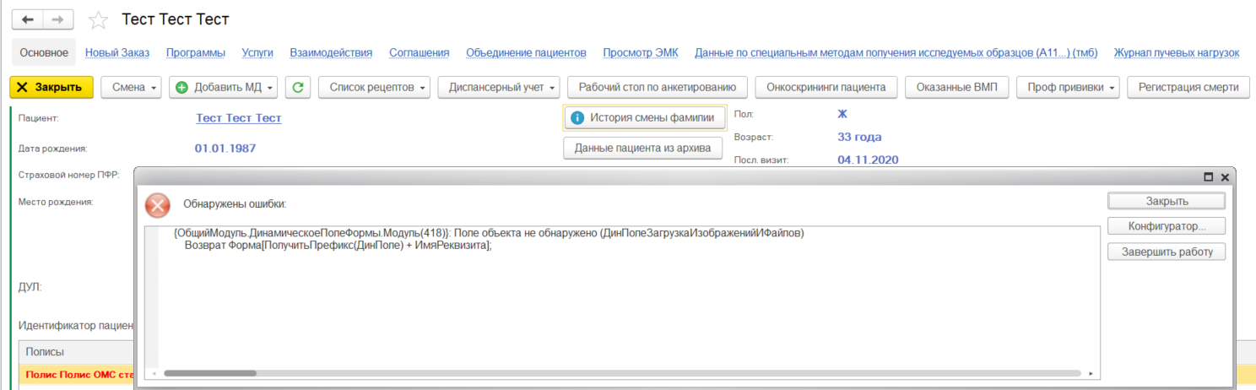Click the back navigation arrow
Screen dimensions: 1256x390
pyautogui.click(x=27, y=19)
